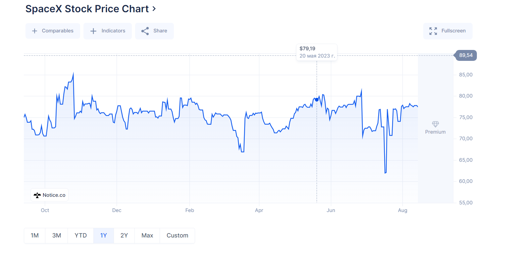The width and height of the screenshot is (508, 256).
Task: Click the plus icon beside Indicators
Action: click(x=93, y=31)
